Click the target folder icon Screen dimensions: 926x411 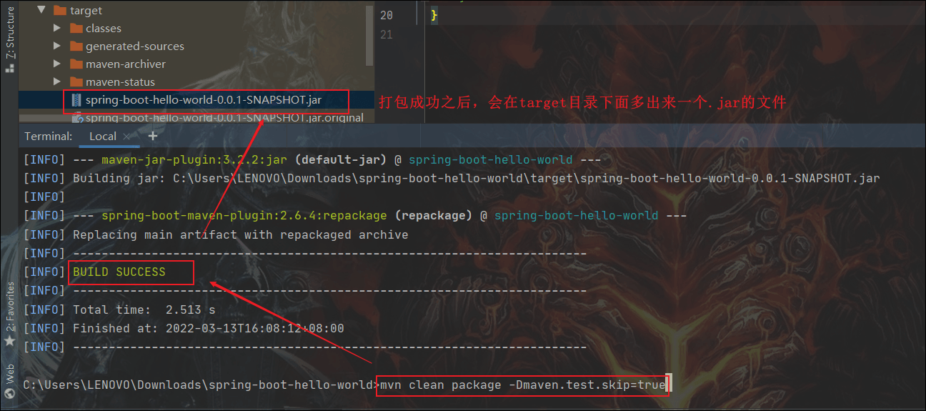[x=60, y=10]
